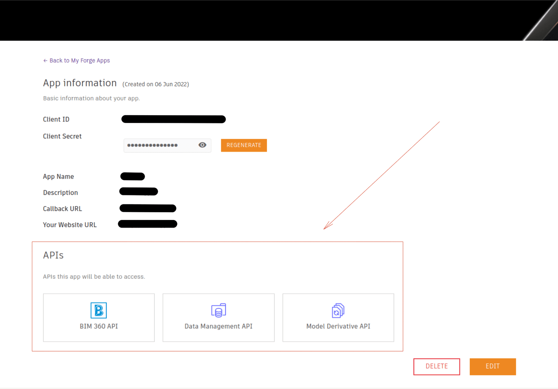Click the Data Management API label
The image size is (558, 389).
219,326
